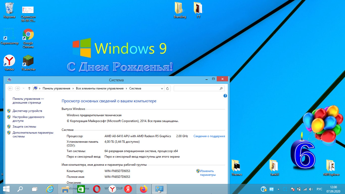Image resolution: width=345 pixels, height=194 pixels.
Task: Expand breadcrumb arrow before Панель управления
Action: 40,88
